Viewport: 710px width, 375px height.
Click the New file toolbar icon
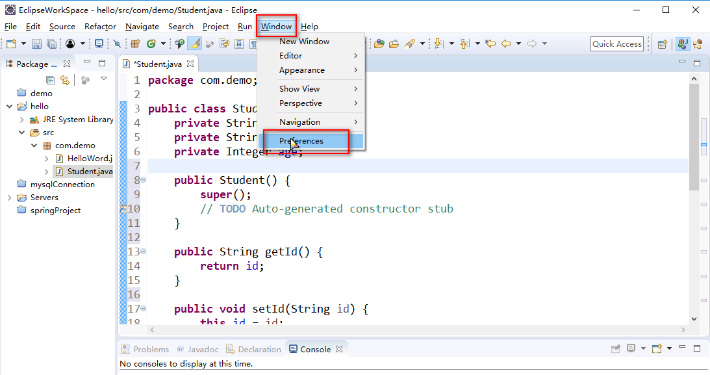11,44
